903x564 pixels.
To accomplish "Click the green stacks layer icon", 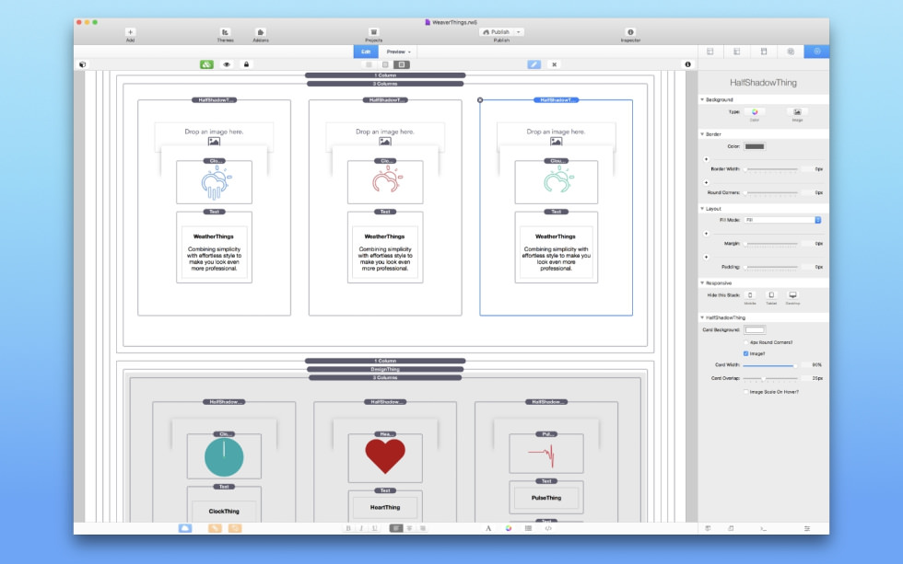I will 206,64.
